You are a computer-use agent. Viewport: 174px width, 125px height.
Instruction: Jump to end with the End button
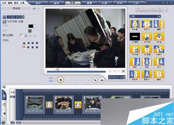(x=88, y=80)
